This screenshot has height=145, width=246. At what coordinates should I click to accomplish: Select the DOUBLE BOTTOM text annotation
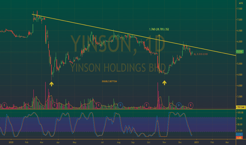(x=109, y=81)
